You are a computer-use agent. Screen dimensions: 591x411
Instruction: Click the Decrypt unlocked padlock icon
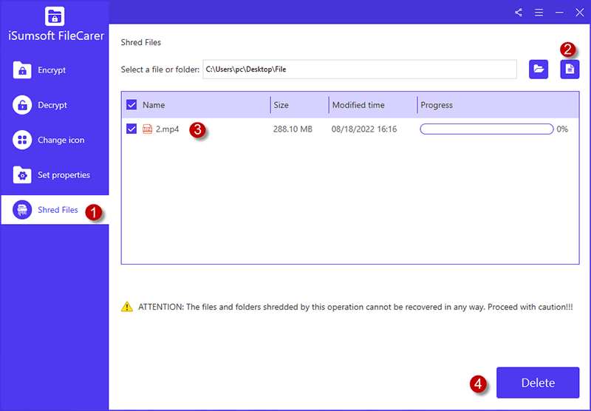(22, 105)
